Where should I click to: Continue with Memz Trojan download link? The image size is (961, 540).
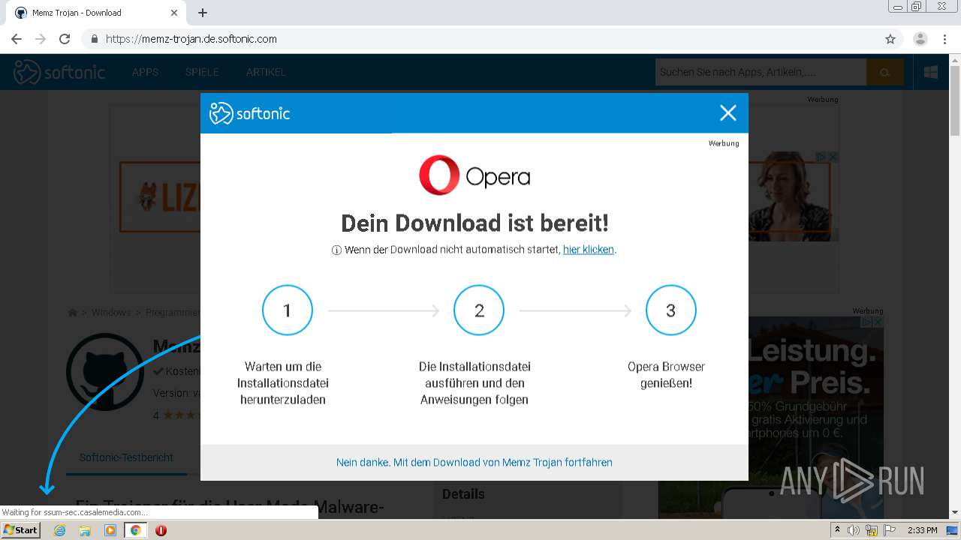pos(474,463)
